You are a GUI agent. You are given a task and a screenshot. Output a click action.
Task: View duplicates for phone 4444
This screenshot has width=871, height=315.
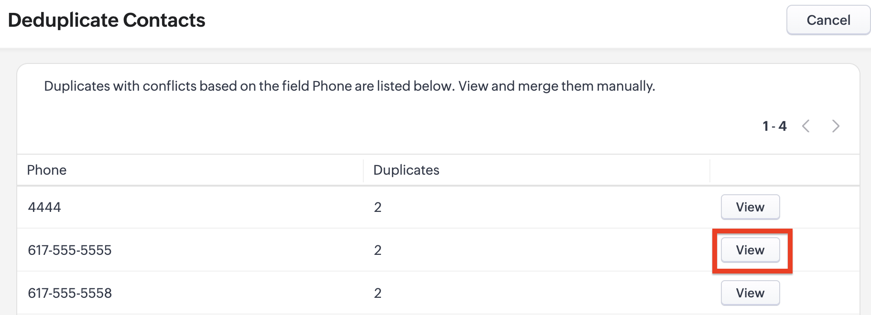click(750, 207)
